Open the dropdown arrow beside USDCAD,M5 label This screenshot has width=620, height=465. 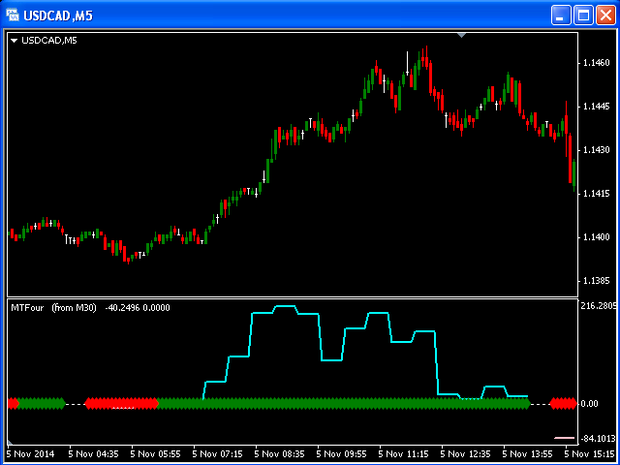(x=14, y=41)
